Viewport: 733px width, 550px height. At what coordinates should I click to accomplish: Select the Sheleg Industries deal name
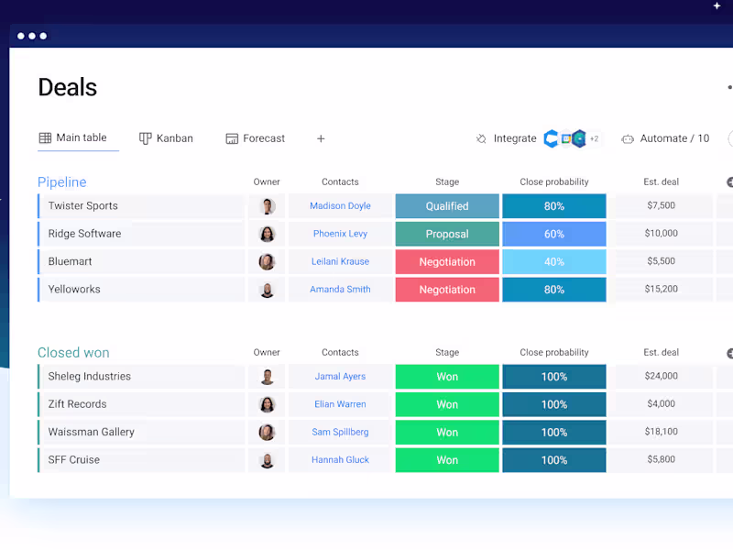89,377
